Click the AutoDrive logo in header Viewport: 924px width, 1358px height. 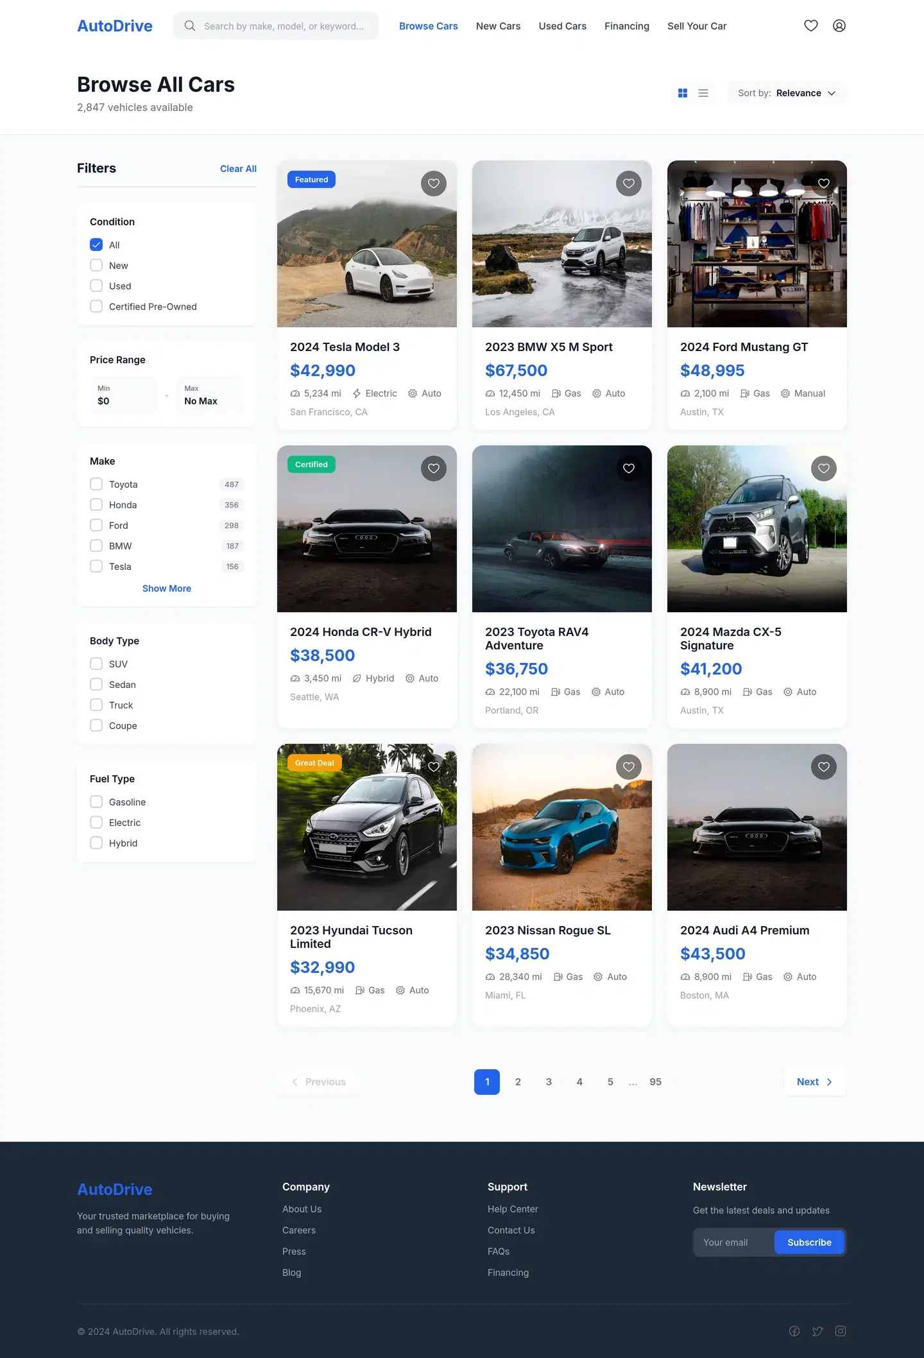tap(115, 26)
